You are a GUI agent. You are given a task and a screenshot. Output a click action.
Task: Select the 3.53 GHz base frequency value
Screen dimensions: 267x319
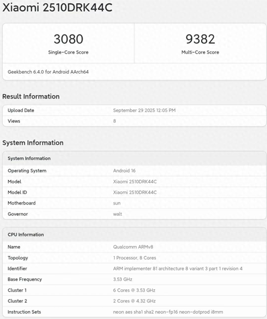click(123, 279)
